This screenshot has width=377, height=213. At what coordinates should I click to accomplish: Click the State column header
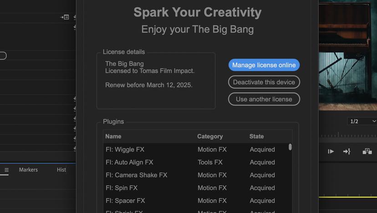click(256, 137)
